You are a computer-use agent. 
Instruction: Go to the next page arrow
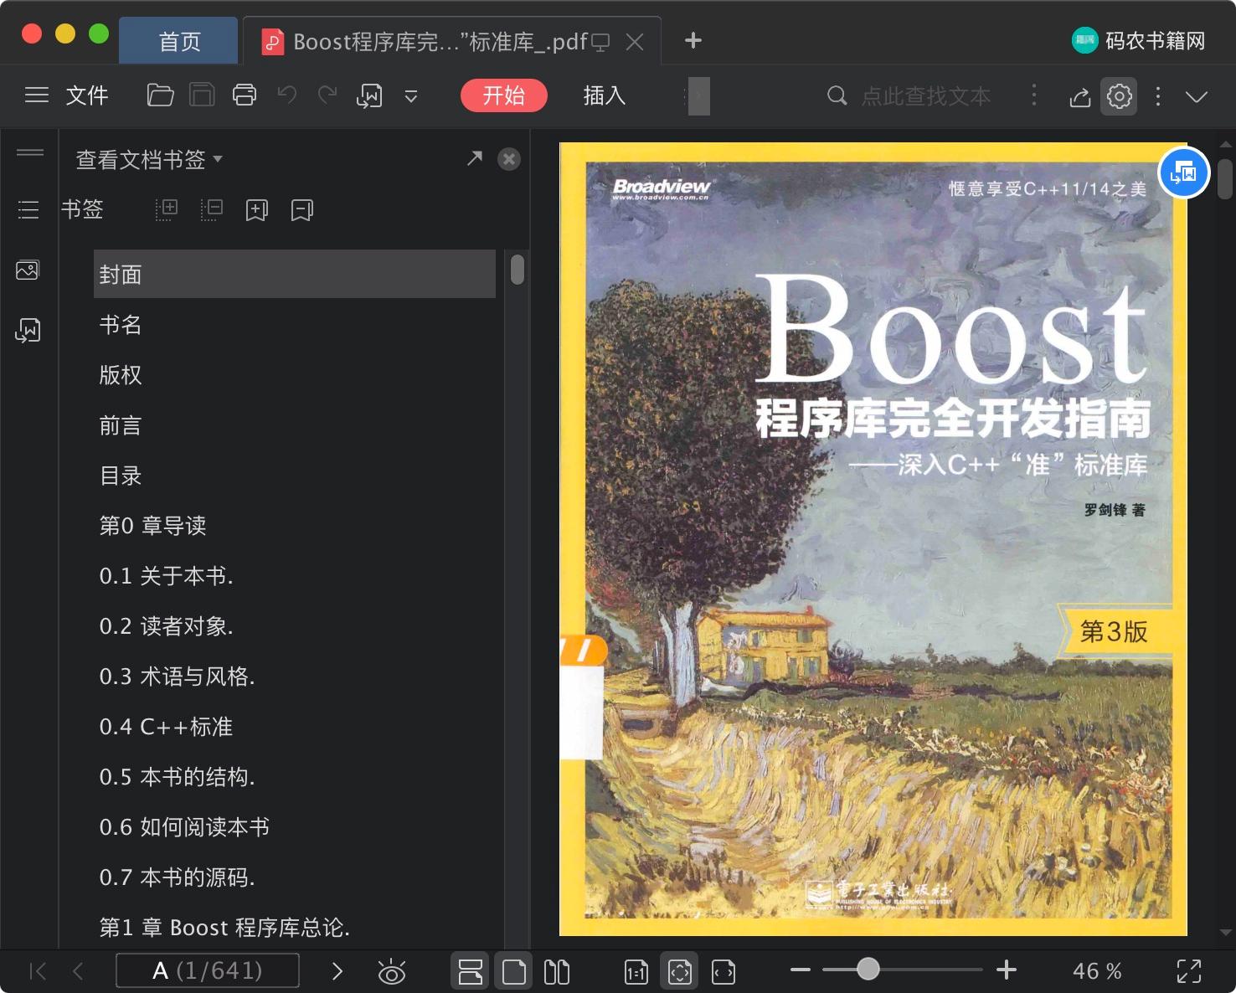(x=337, y=971)
